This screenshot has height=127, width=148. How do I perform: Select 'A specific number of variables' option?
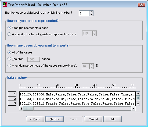pyautogui.click(x=9, y=34)
